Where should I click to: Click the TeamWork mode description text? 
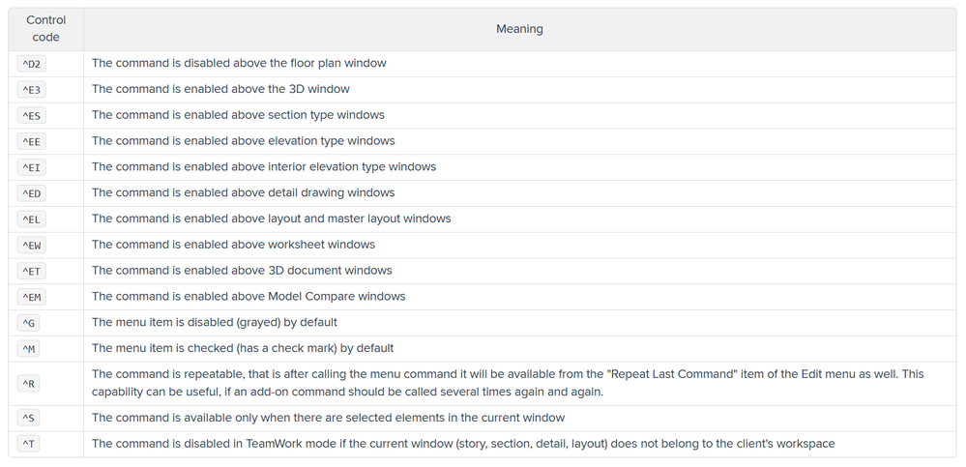point(463,445)
